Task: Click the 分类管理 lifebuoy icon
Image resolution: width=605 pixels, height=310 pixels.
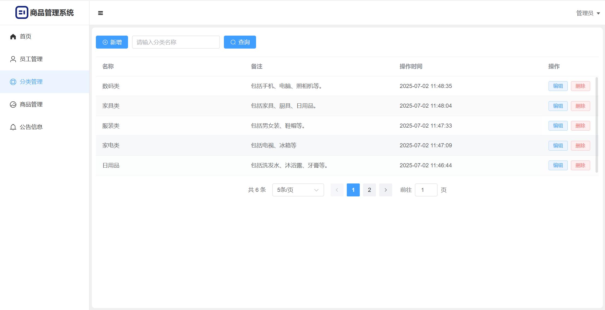Action: tap(13, 82)
